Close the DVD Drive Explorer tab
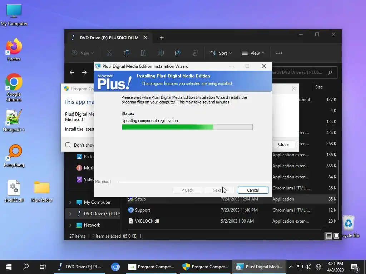366x274 pixels. (145, 37)
